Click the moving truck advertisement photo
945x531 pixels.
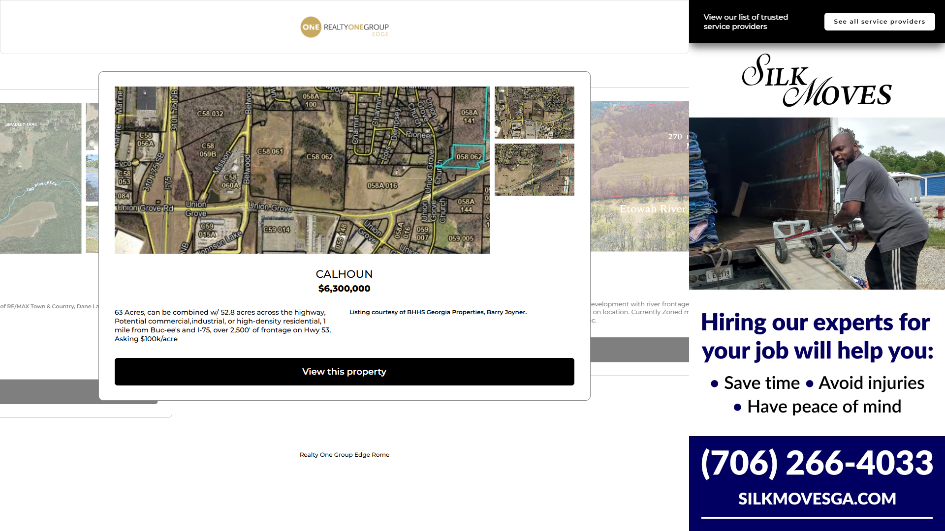click(x=817, y=203)
